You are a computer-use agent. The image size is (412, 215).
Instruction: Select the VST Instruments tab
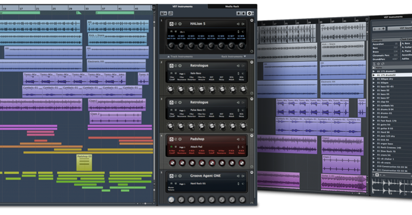(182, 6)
